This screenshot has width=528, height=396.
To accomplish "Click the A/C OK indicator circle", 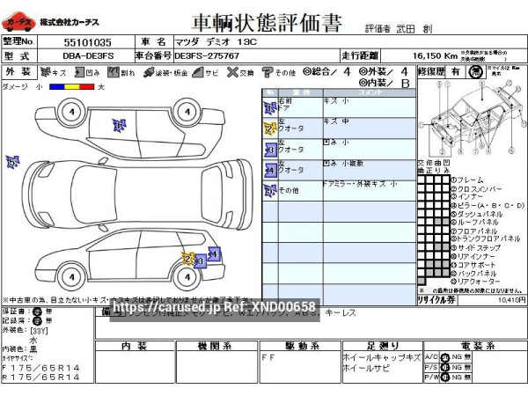I will tap(444, 356).
